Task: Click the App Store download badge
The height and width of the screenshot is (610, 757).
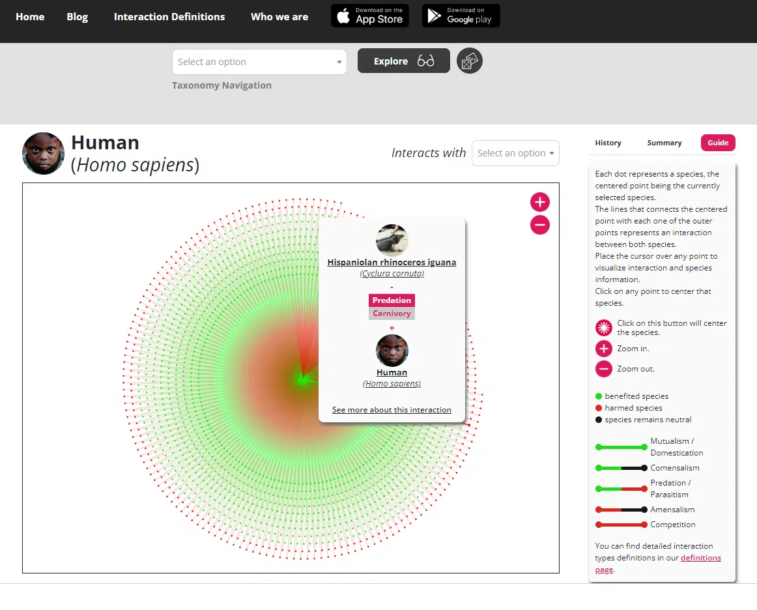Action: [370, 16]
